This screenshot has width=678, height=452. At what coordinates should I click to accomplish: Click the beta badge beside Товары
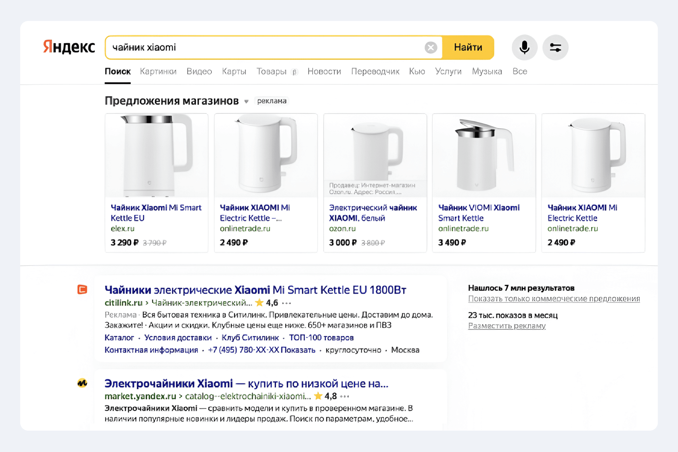point(294,72)
